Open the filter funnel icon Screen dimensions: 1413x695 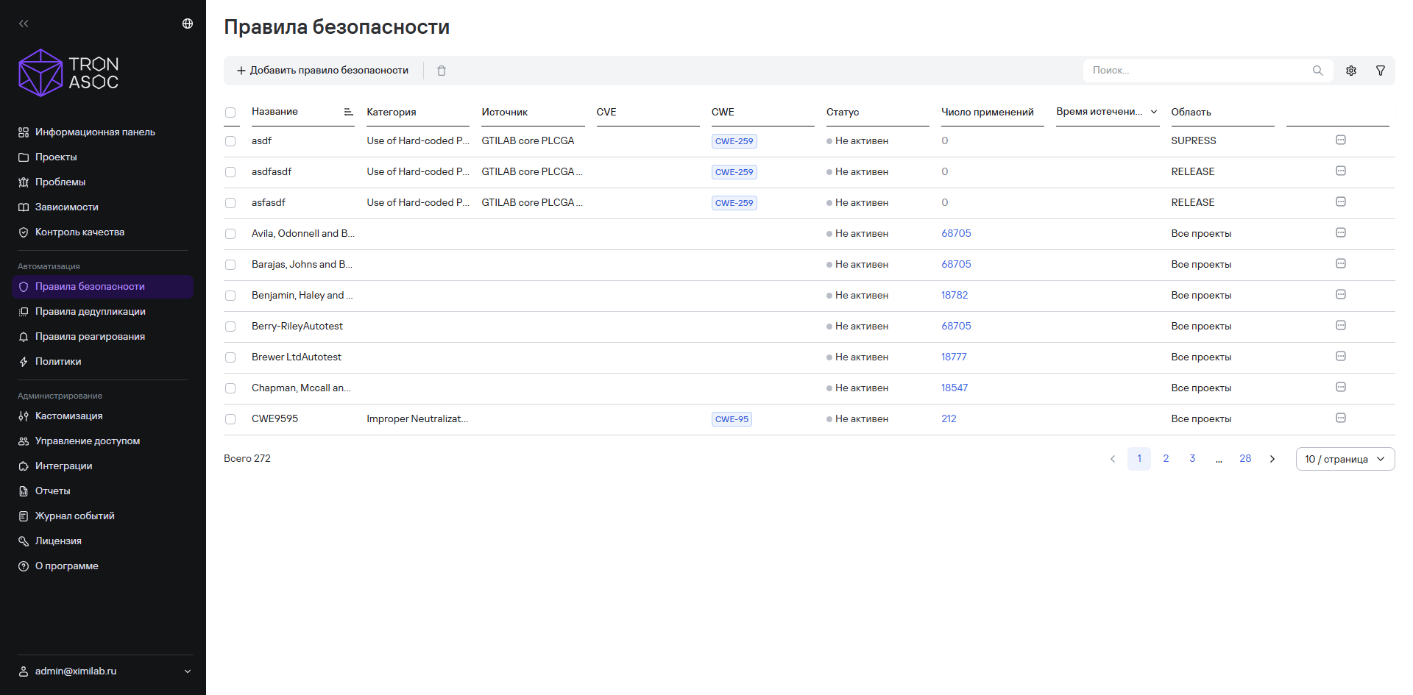(x=1381, y=71)
